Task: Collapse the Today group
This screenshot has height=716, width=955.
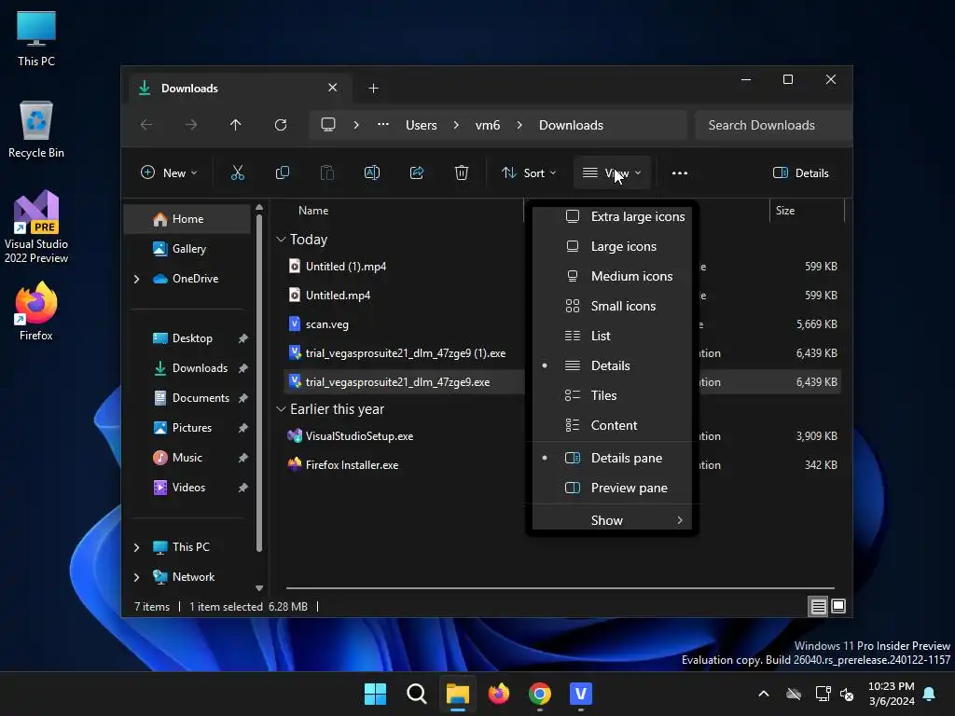Action: pos(281,240)
